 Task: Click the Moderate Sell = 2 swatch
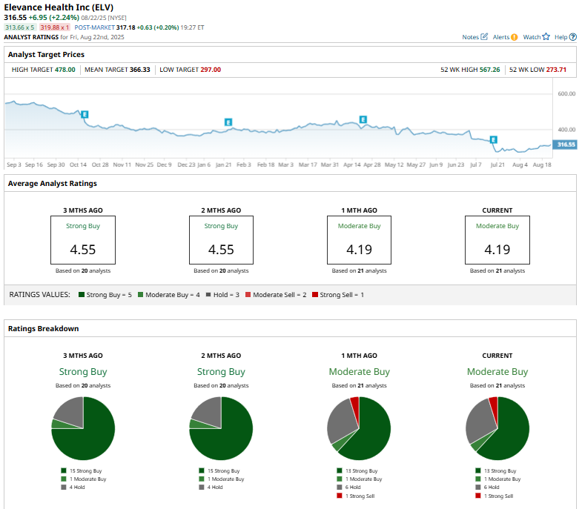click(x=248, y=295)
